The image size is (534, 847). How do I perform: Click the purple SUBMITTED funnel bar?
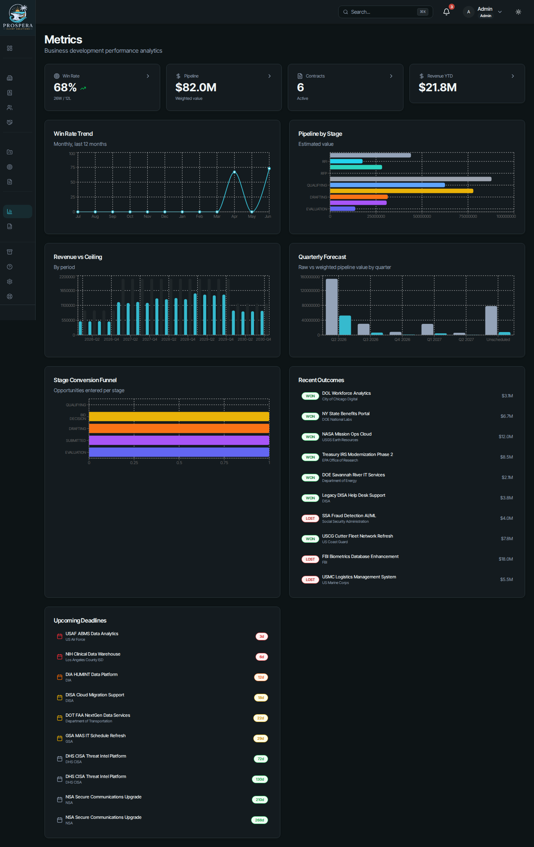179,440
